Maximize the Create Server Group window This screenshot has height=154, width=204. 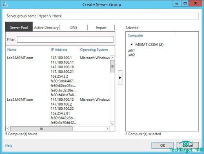(185, 3)
